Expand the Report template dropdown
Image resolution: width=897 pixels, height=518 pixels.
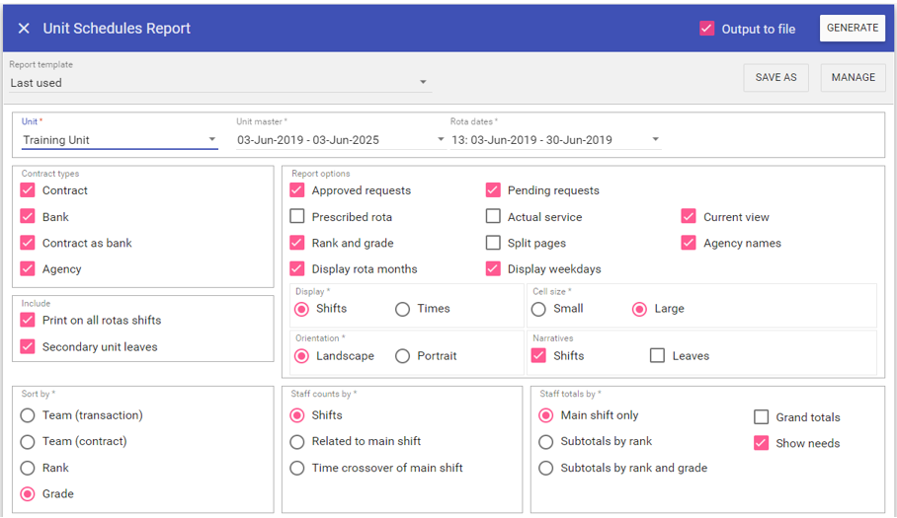point(423,83)
